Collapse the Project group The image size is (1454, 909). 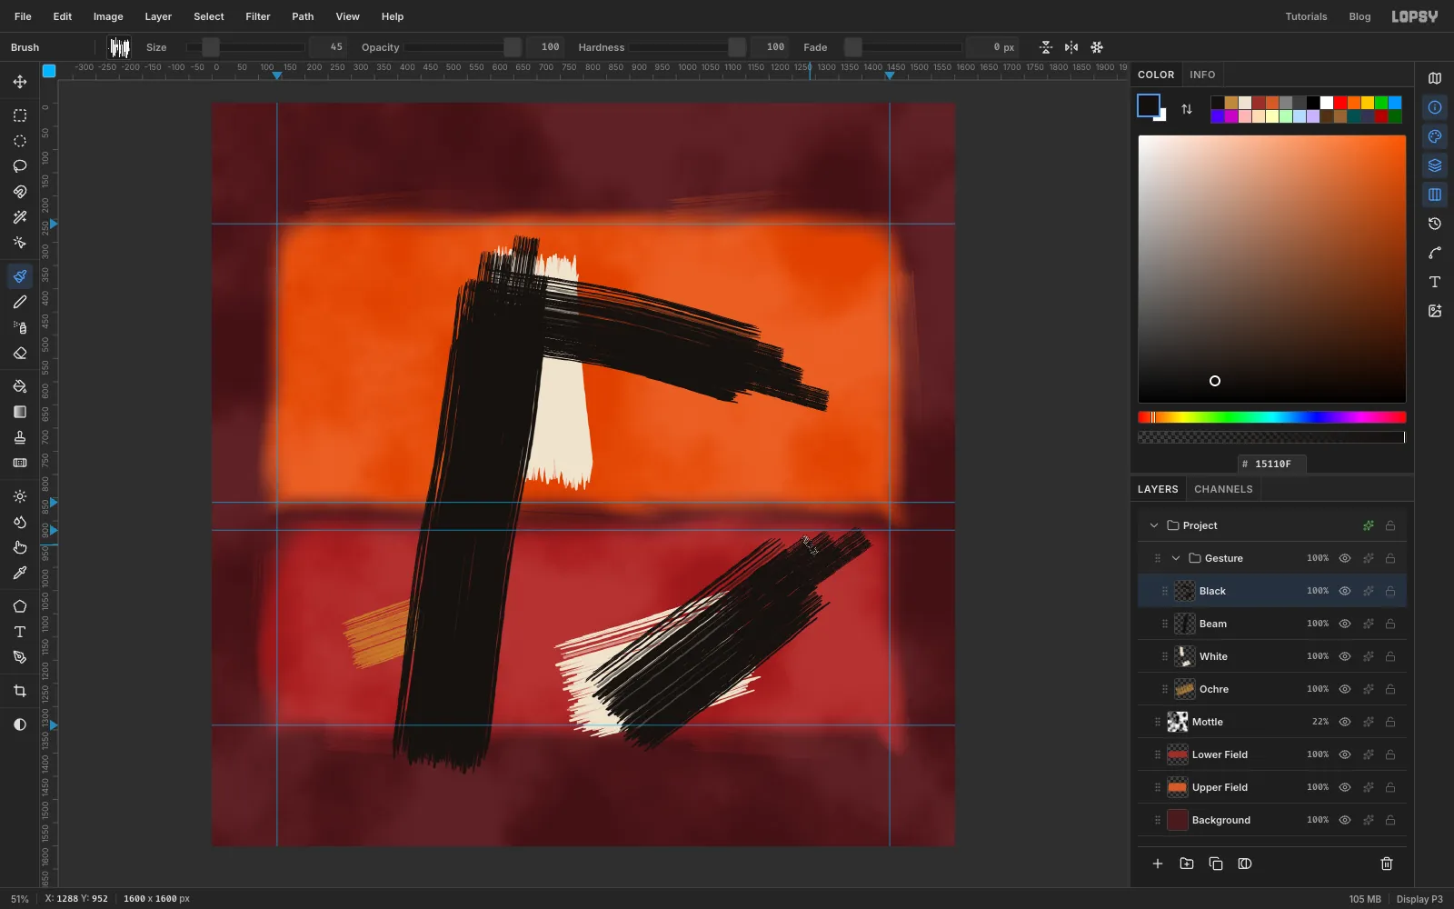coord(1154,525)
